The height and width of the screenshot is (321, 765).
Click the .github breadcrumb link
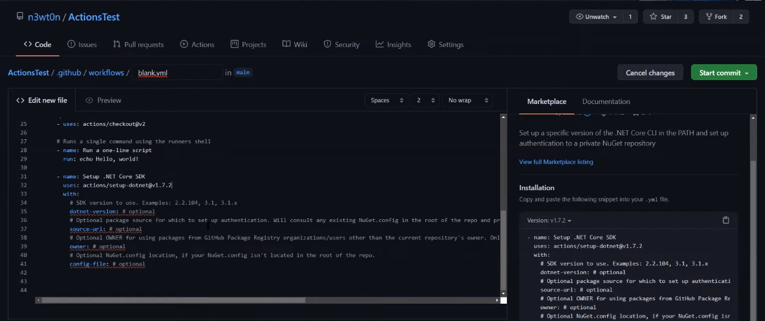coord(69,73)
